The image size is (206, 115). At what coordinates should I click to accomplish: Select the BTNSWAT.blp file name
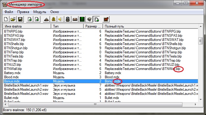pos(15,40)
